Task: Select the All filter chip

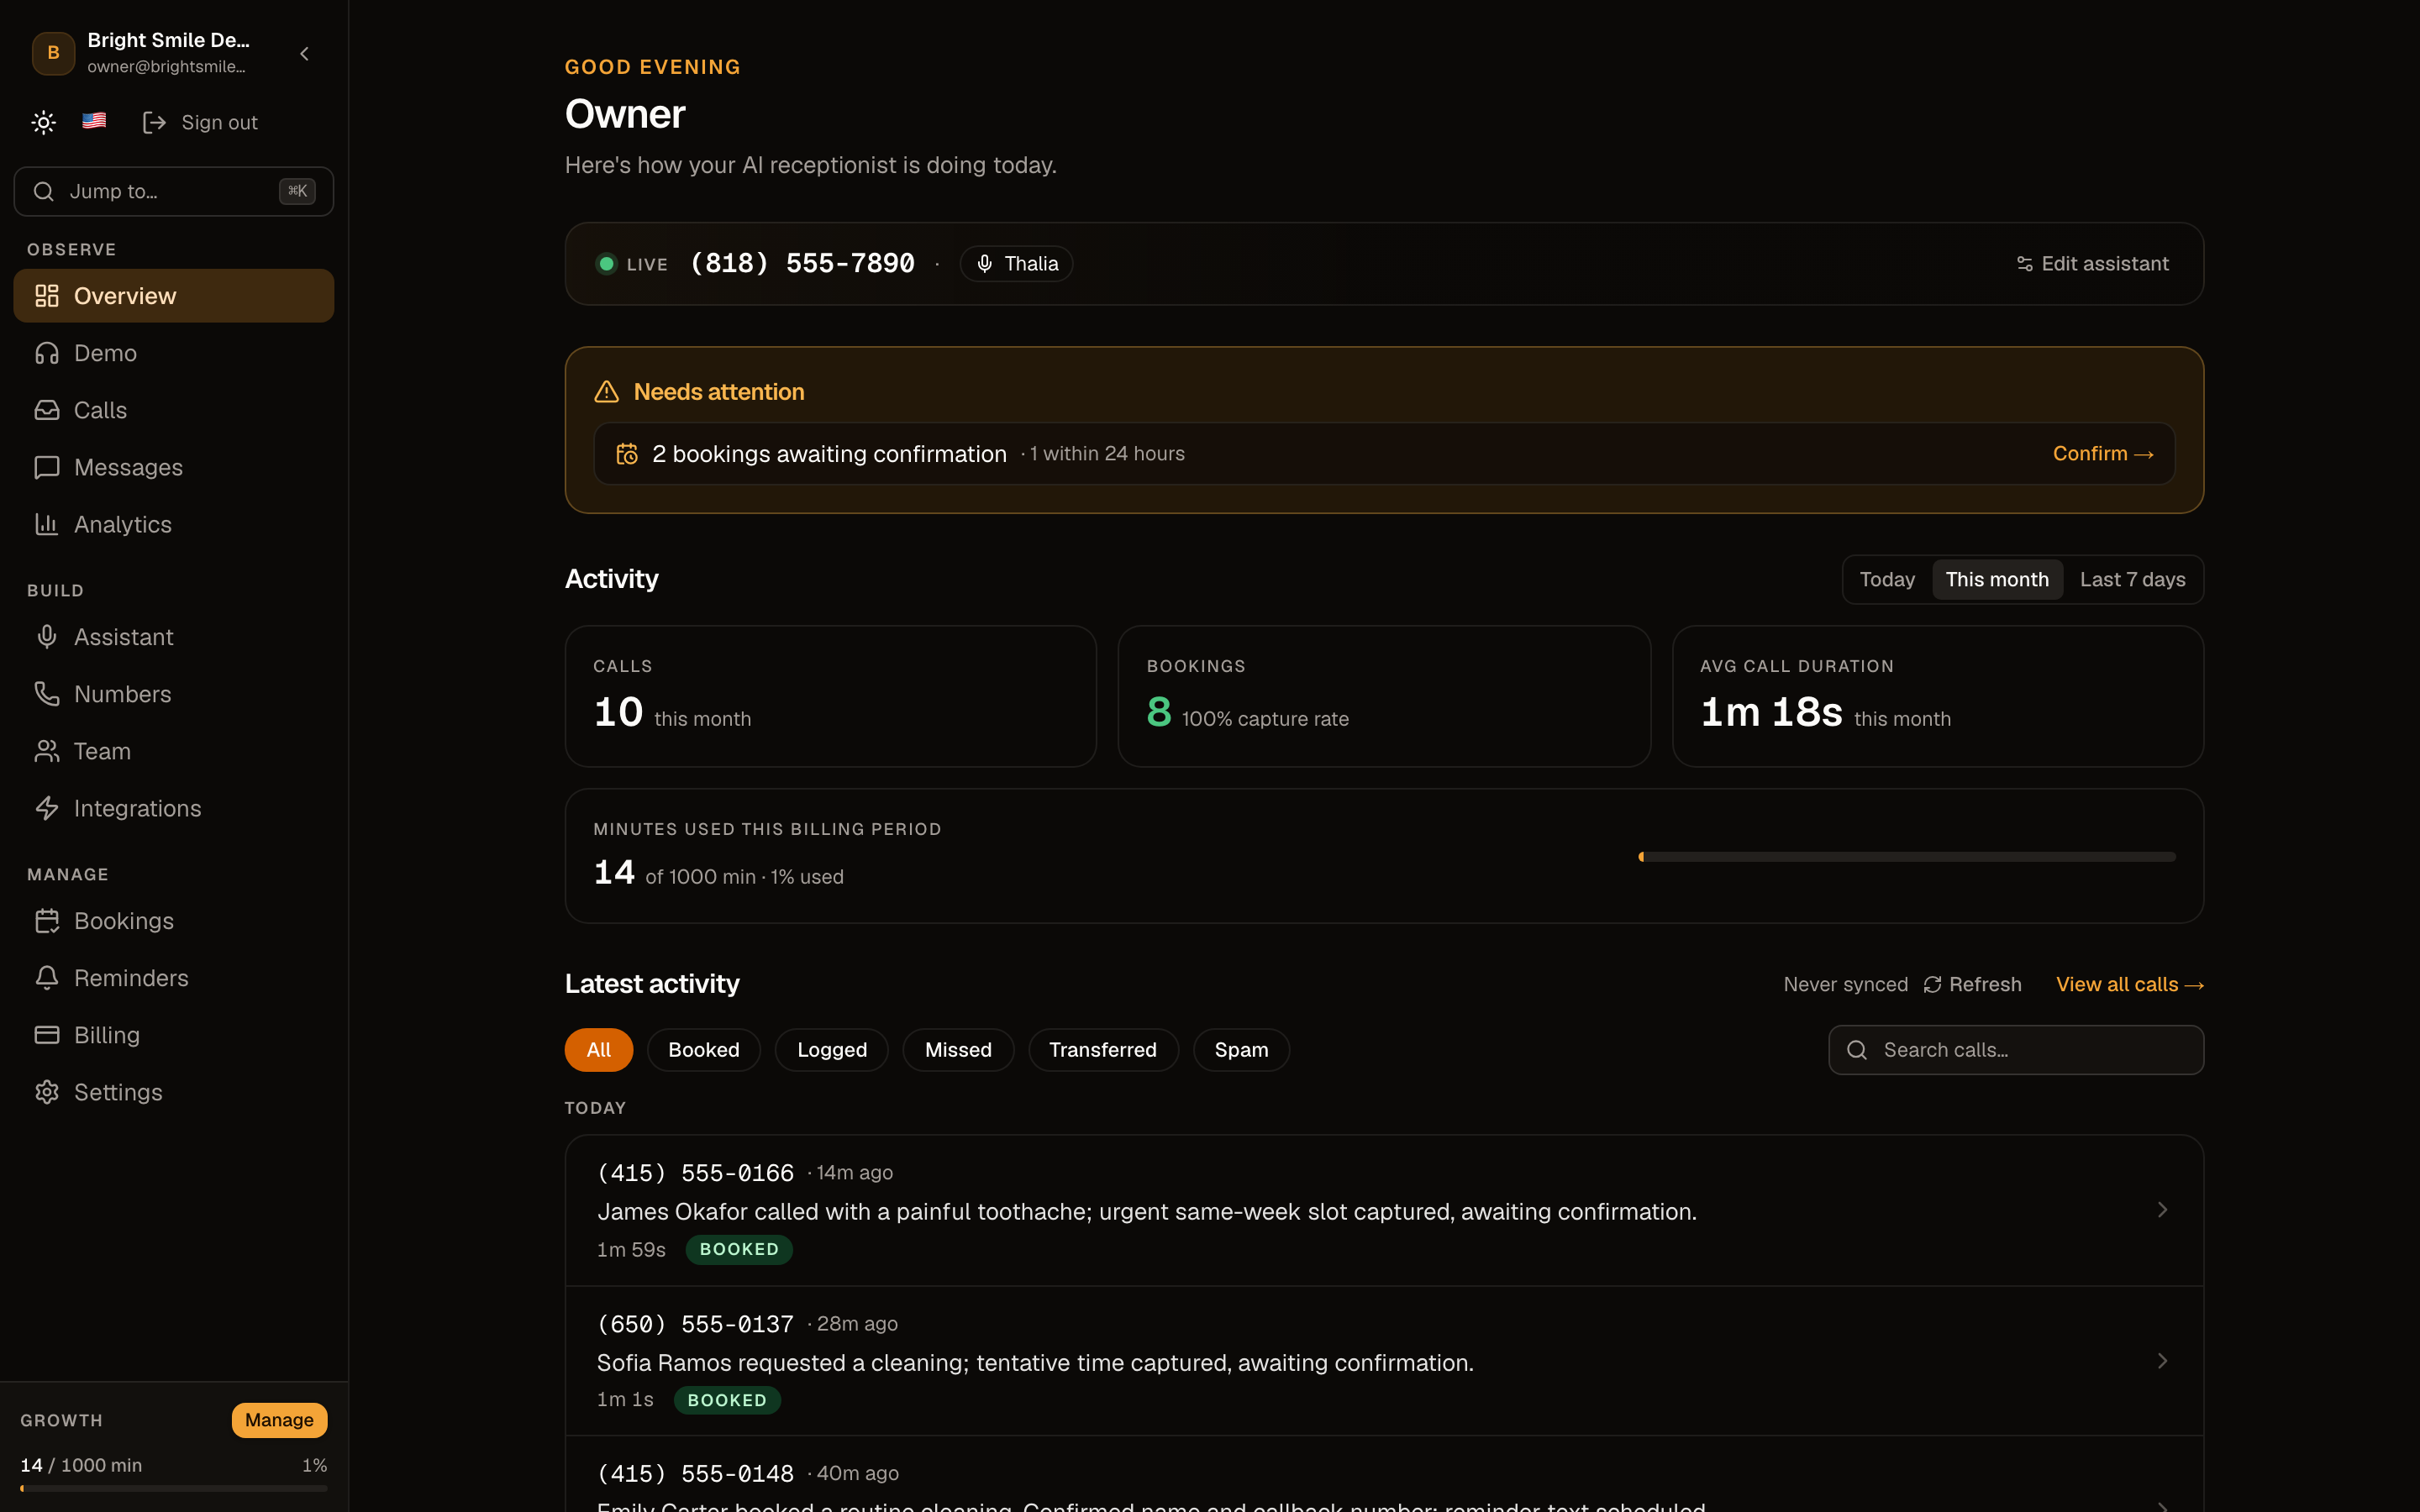Action: (599, 1050)
